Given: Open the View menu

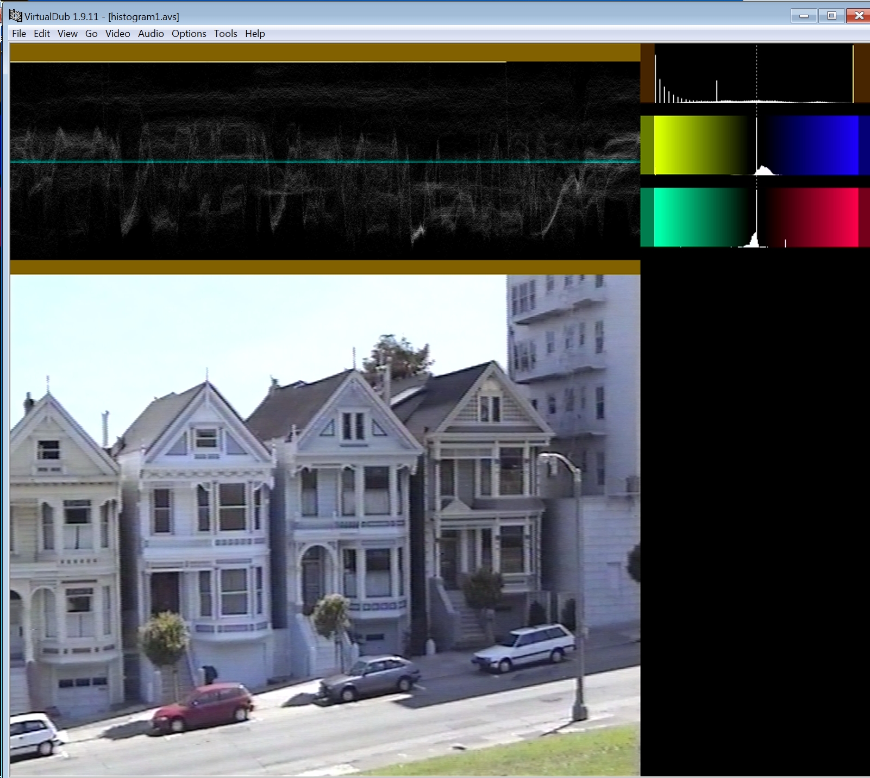Looking at the screenshot, I should (67, 34).
